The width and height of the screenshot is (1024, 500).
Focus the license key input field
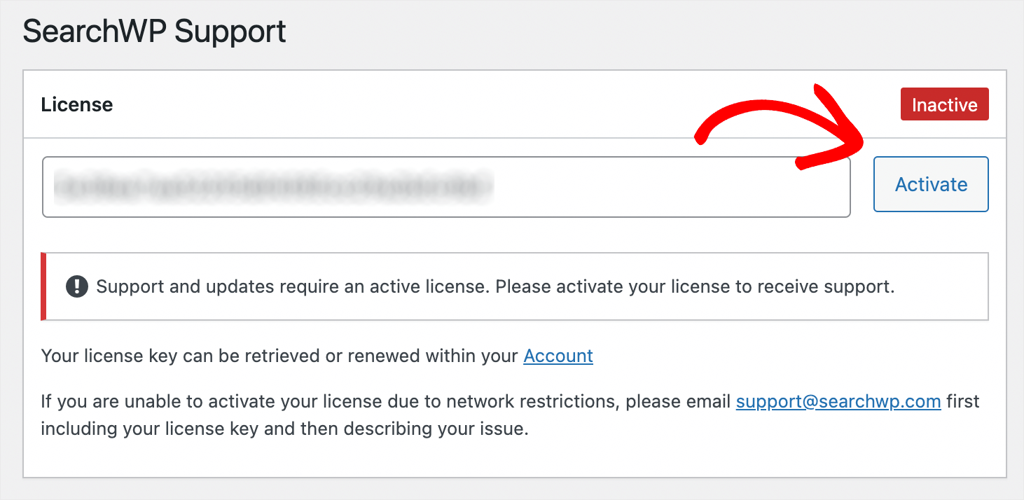[446, 186]
